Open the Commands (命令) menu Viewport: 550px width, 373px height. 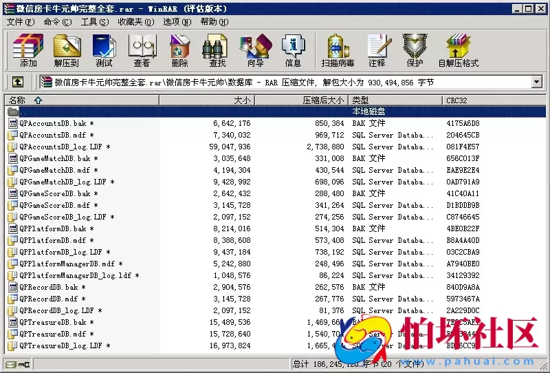(x=58, y=22)
